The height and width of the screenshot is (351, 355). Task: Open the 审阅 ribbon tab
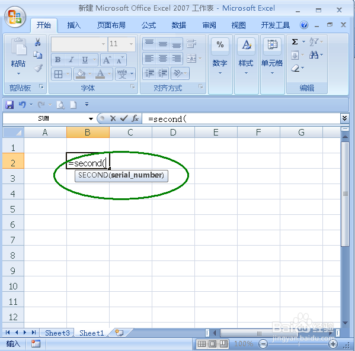[x=209, y=25]
